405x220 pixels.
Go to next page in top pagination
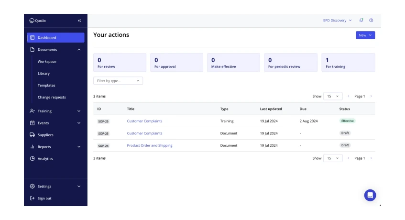pos(371,96)
